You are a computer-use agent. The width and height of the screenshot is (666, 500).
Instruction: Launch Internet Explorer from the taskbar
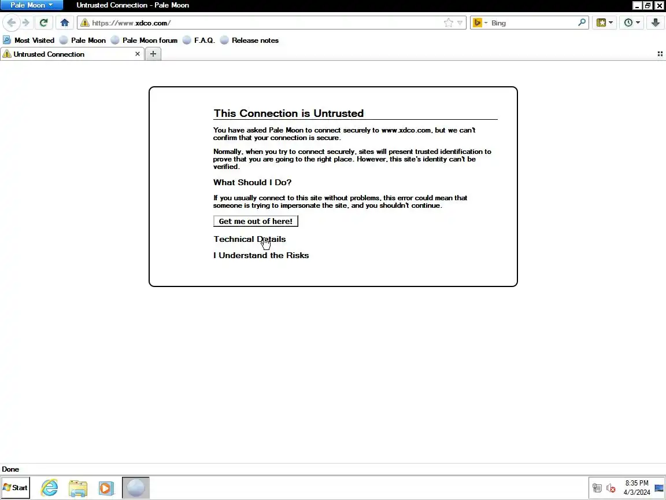click(49, 488)
